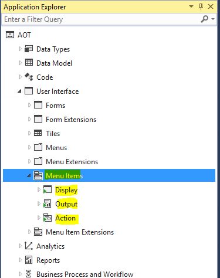The image size is (220, 278).
Task: Expand the Forms node
Action: click(29, 105)
